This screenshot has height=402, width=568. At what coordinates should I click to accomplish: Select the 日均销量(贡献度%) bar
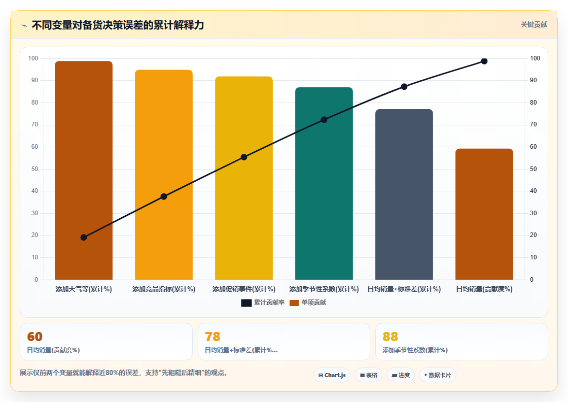point(484,214)
